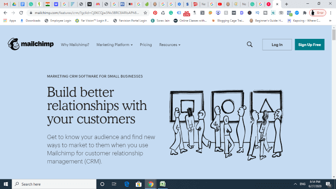Viewport: 336px width, 189px height.
Task: Open the Kapwing bookmark
Action: [x=304, y=21]
